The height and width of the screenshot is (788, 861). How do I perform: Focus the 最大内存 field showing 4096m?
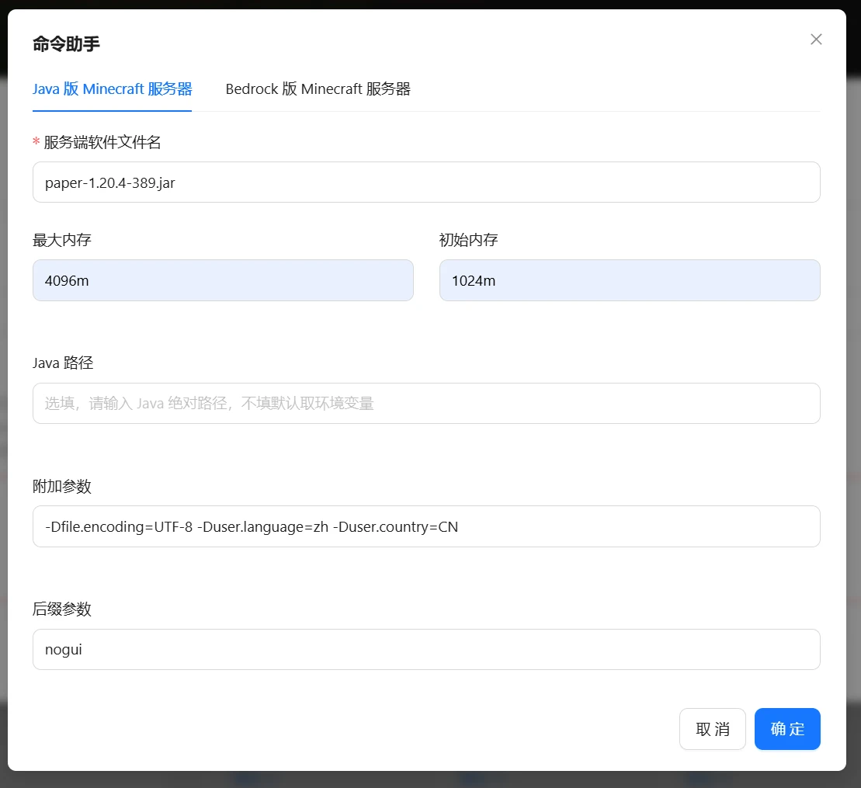[x=223, y=280]
